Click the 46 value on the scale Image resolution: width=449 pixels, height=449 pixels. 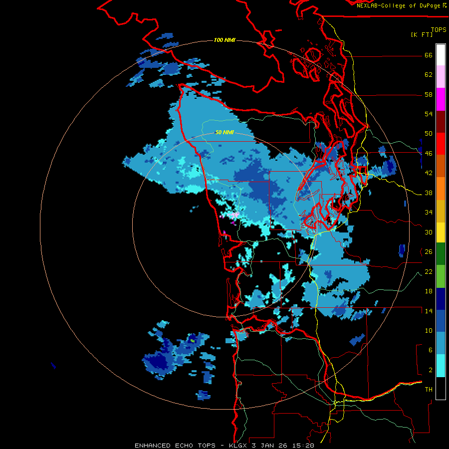(x=429, y=154)
